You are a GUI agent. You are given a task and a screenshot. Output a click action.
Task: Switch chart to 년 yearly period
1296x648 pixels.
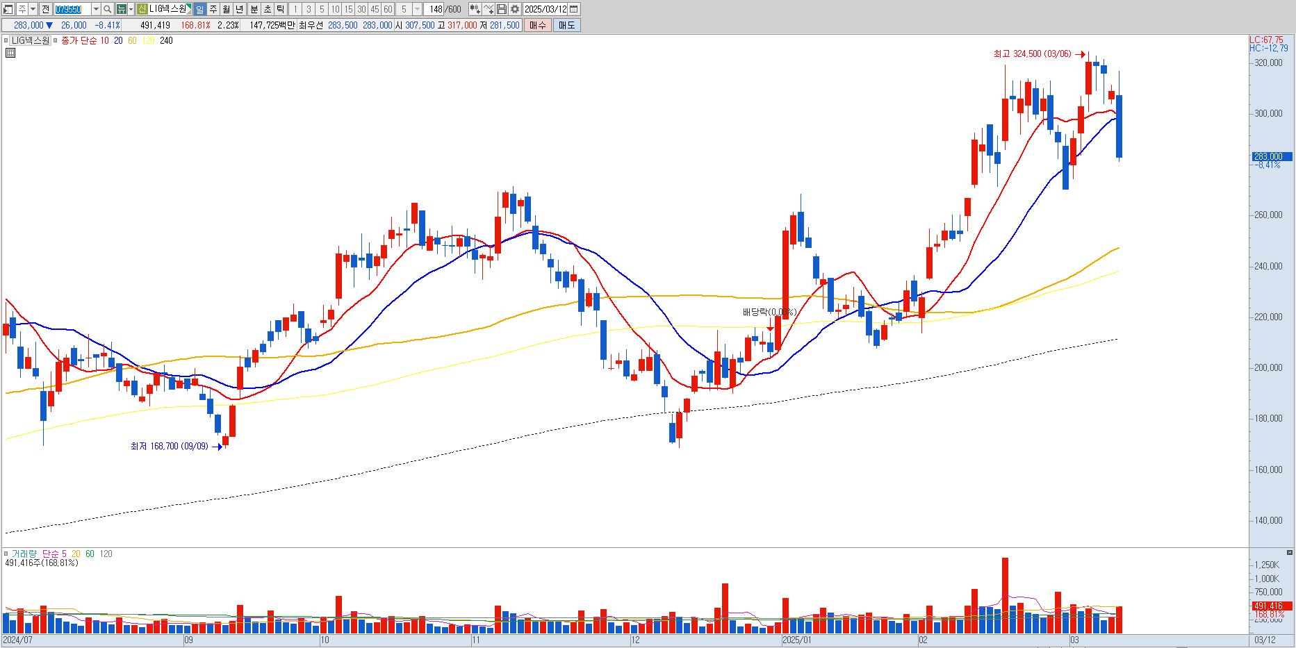(239, 9)
